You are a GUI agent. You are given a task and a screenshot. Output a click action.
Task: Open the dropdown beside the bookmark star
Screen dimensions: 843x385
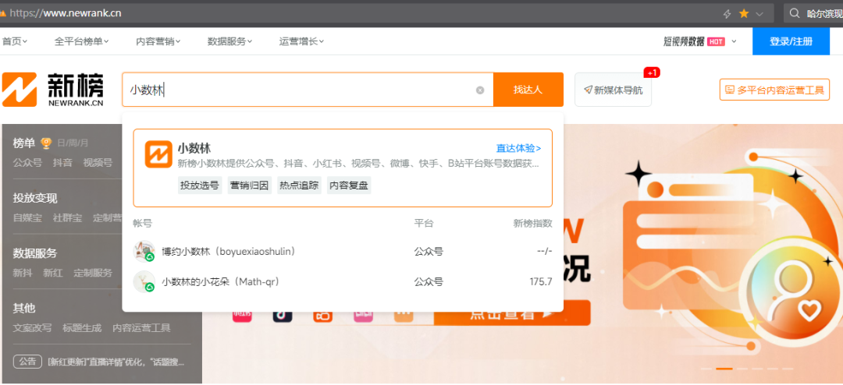point(759,14)
